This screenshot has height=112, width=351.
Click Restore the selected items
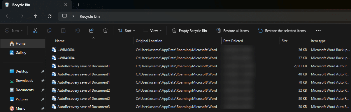[282, 30]
